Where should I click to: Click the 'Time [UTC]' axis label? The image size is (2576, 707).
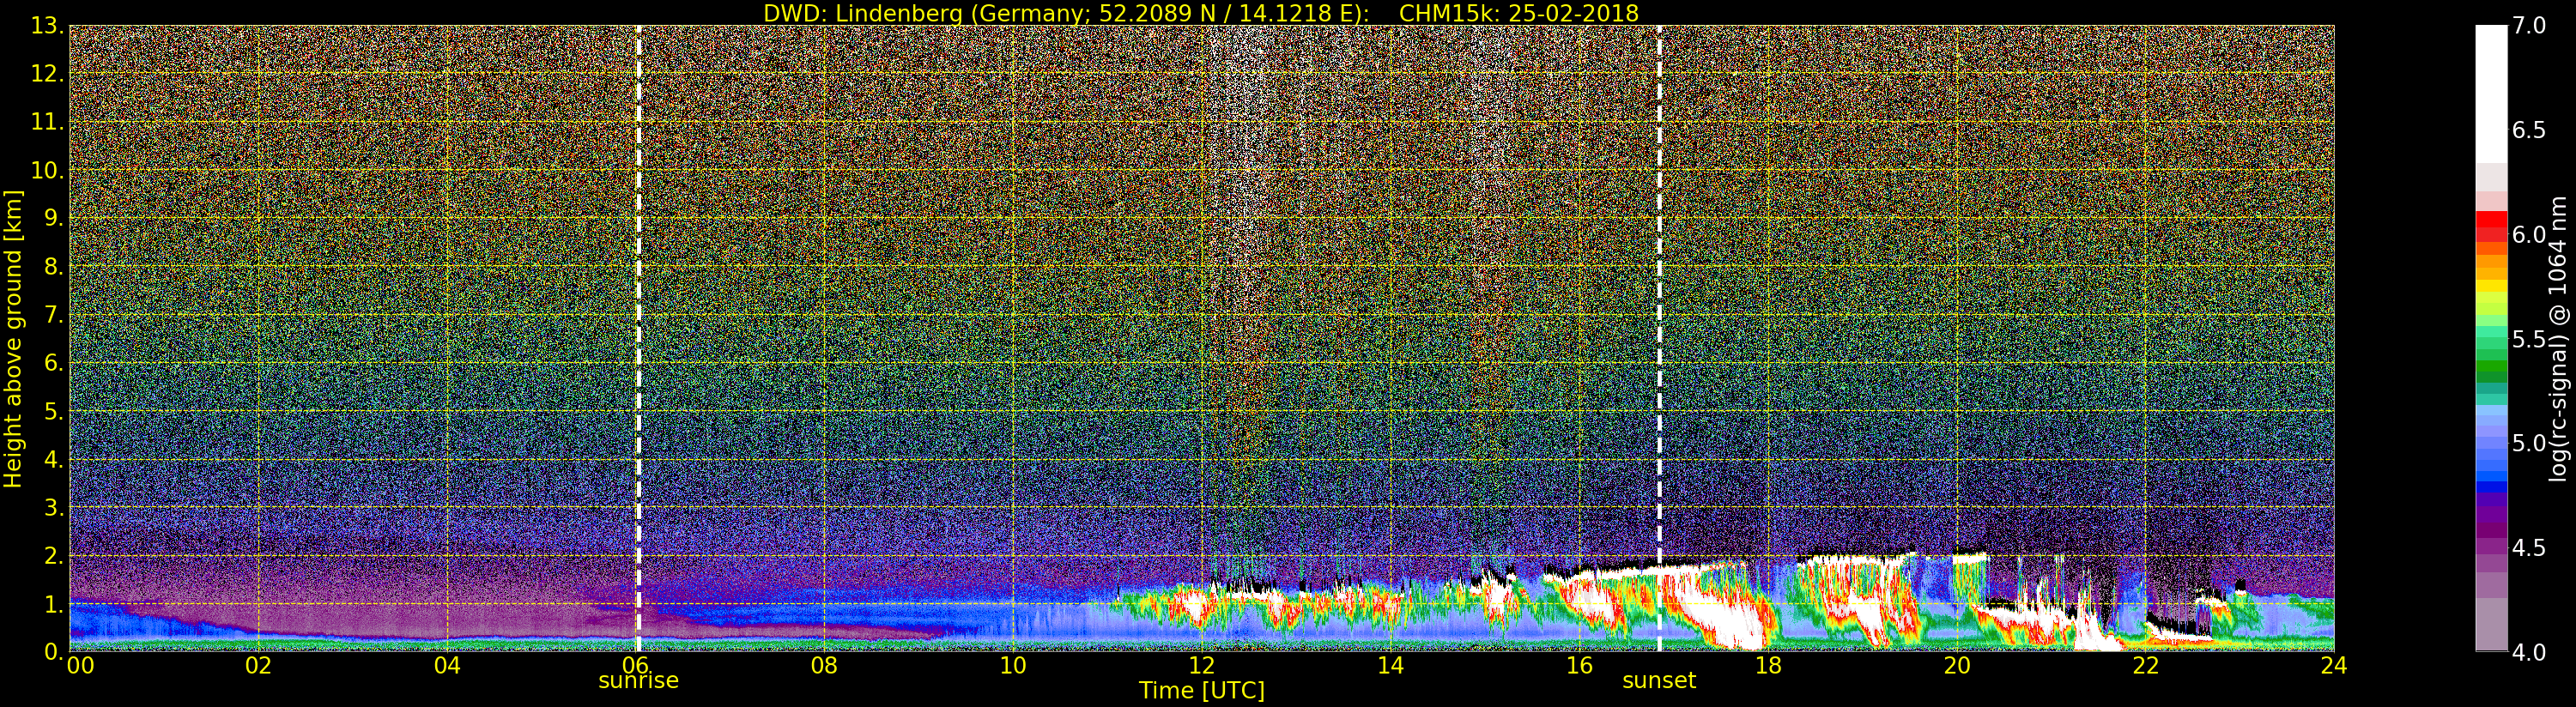coord(1202,691)
